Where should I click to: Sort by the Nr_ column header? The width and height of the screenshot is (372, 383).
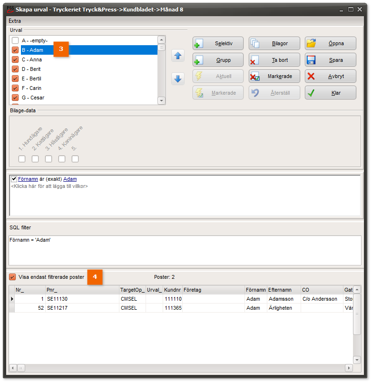click(x=30, y=290)
